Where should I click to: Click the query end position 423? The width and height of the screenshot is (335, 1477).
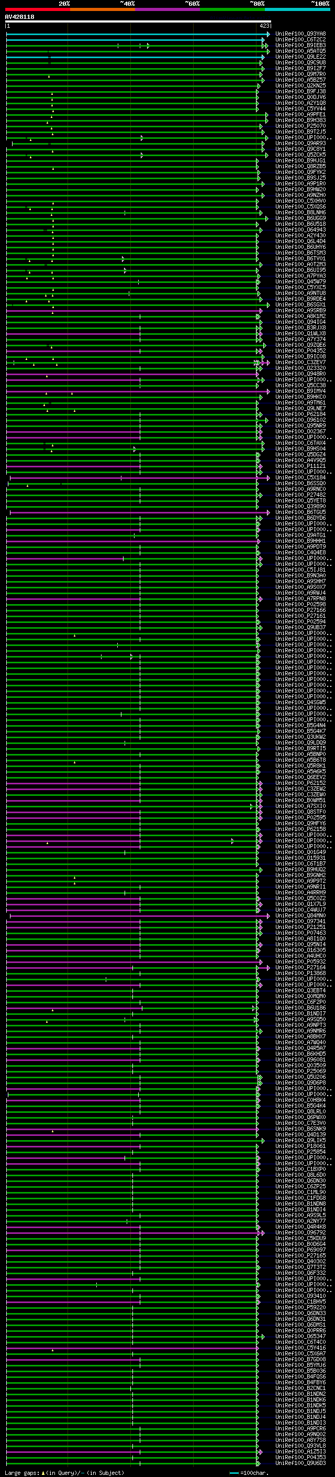[x=264, y=26]
